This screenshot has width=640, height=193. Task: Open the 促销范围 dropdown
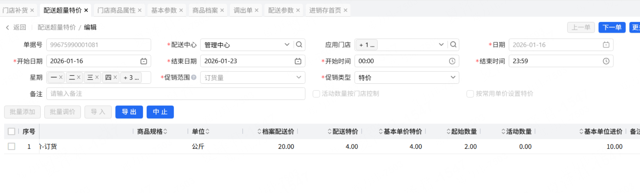coord(298,77)
